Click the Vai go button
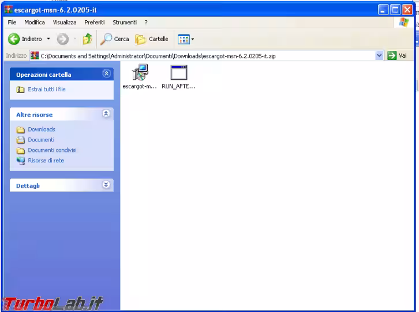Screen dimensions: 419x312 tap(397, 55)
